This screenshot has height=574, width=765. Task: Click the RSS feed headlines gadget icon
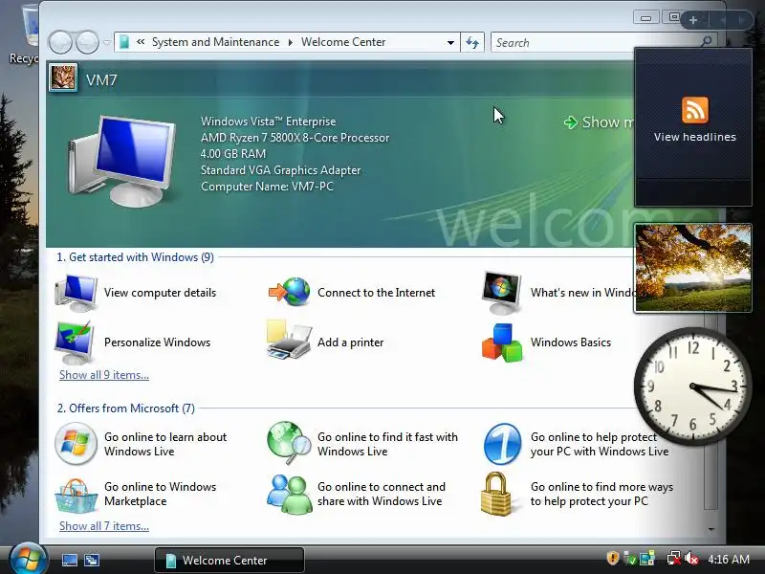(x=695, y=110)
